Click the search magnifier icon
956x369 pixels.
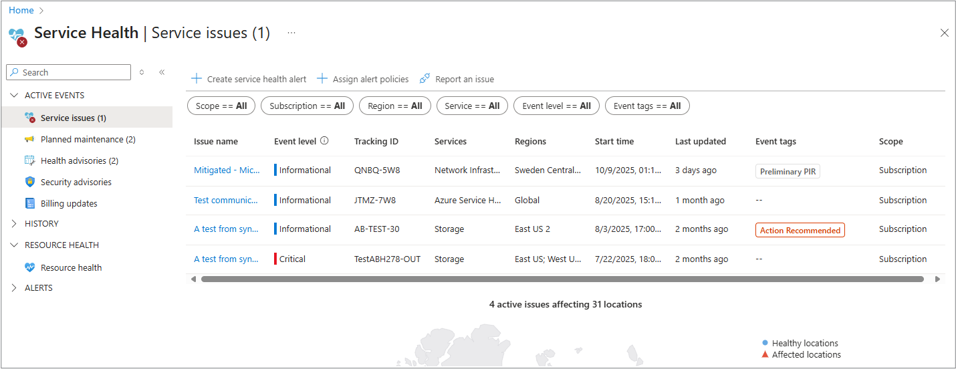[15, 72]
